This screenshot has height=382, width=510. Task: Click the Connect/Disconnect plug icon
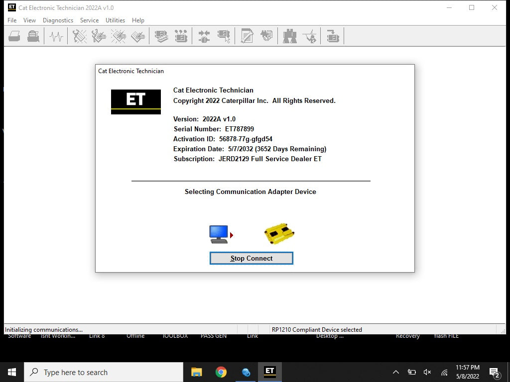pyautogui.click(x=204, y=36)
